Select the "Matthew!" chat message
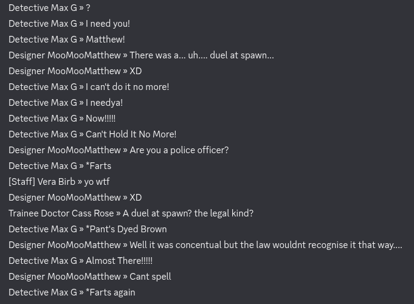The height and width of the screenshot is (304, 414). [x=105, y=40]
